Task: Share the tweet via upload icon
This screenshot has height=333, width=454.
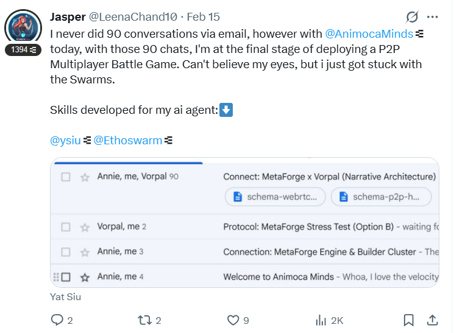Action: click(x=432, y=320)
